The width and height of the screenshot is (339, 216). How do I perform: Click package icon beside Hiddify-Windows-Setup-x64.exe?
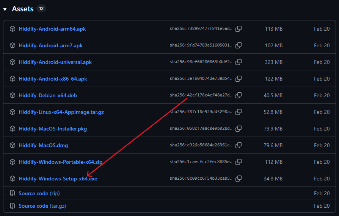click(13, 179)
